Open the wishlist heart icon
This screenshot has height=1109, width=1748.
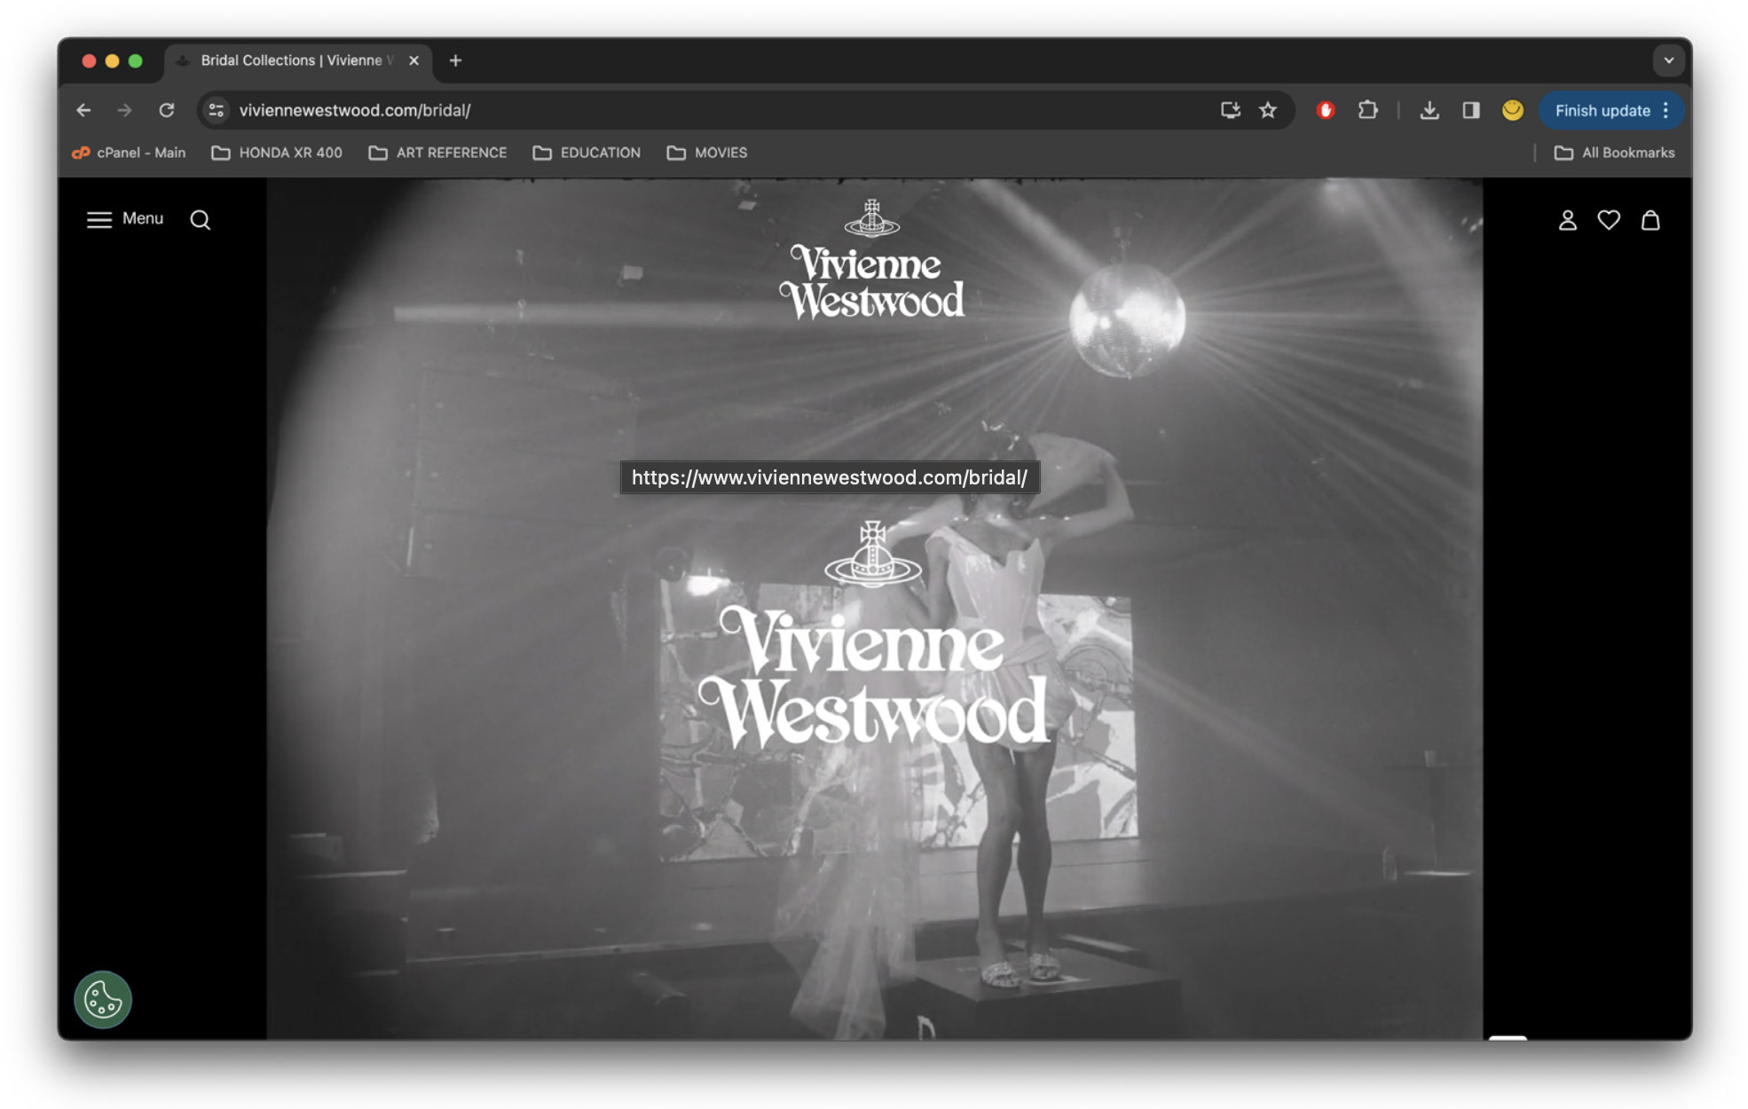pyautogui.click(x=1609, y=220)
